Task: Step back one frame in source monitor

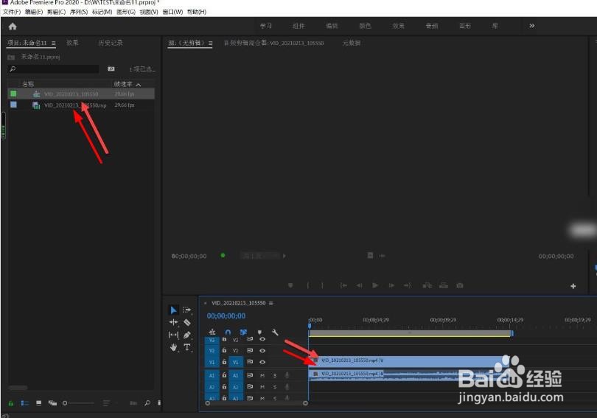Action: pos(359,285)
